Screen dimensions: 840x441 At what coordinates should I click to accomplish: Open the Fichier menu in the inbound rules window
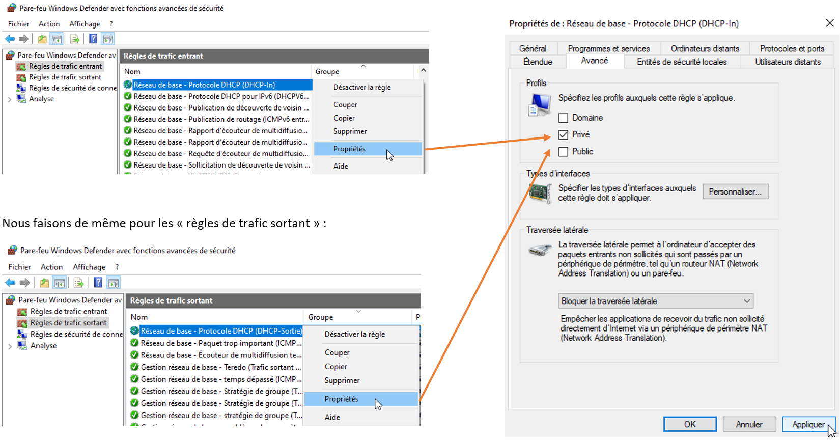pyautogui.click(x=18, y=24)
